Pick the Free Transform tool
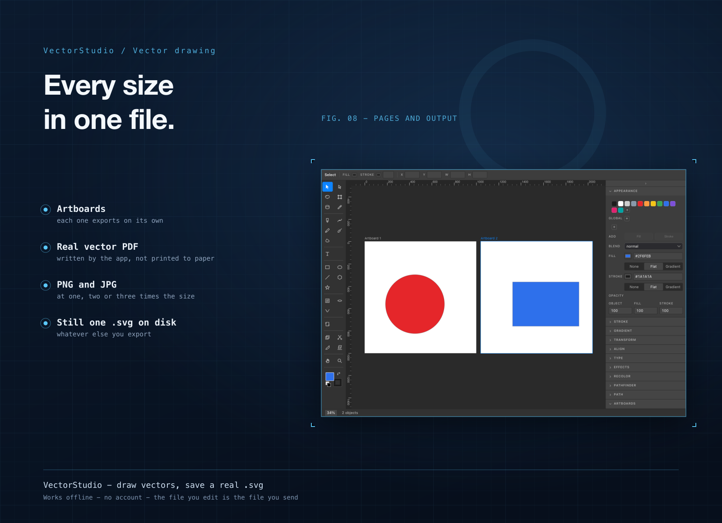The image size is (722, 523). tap(340, 197)
